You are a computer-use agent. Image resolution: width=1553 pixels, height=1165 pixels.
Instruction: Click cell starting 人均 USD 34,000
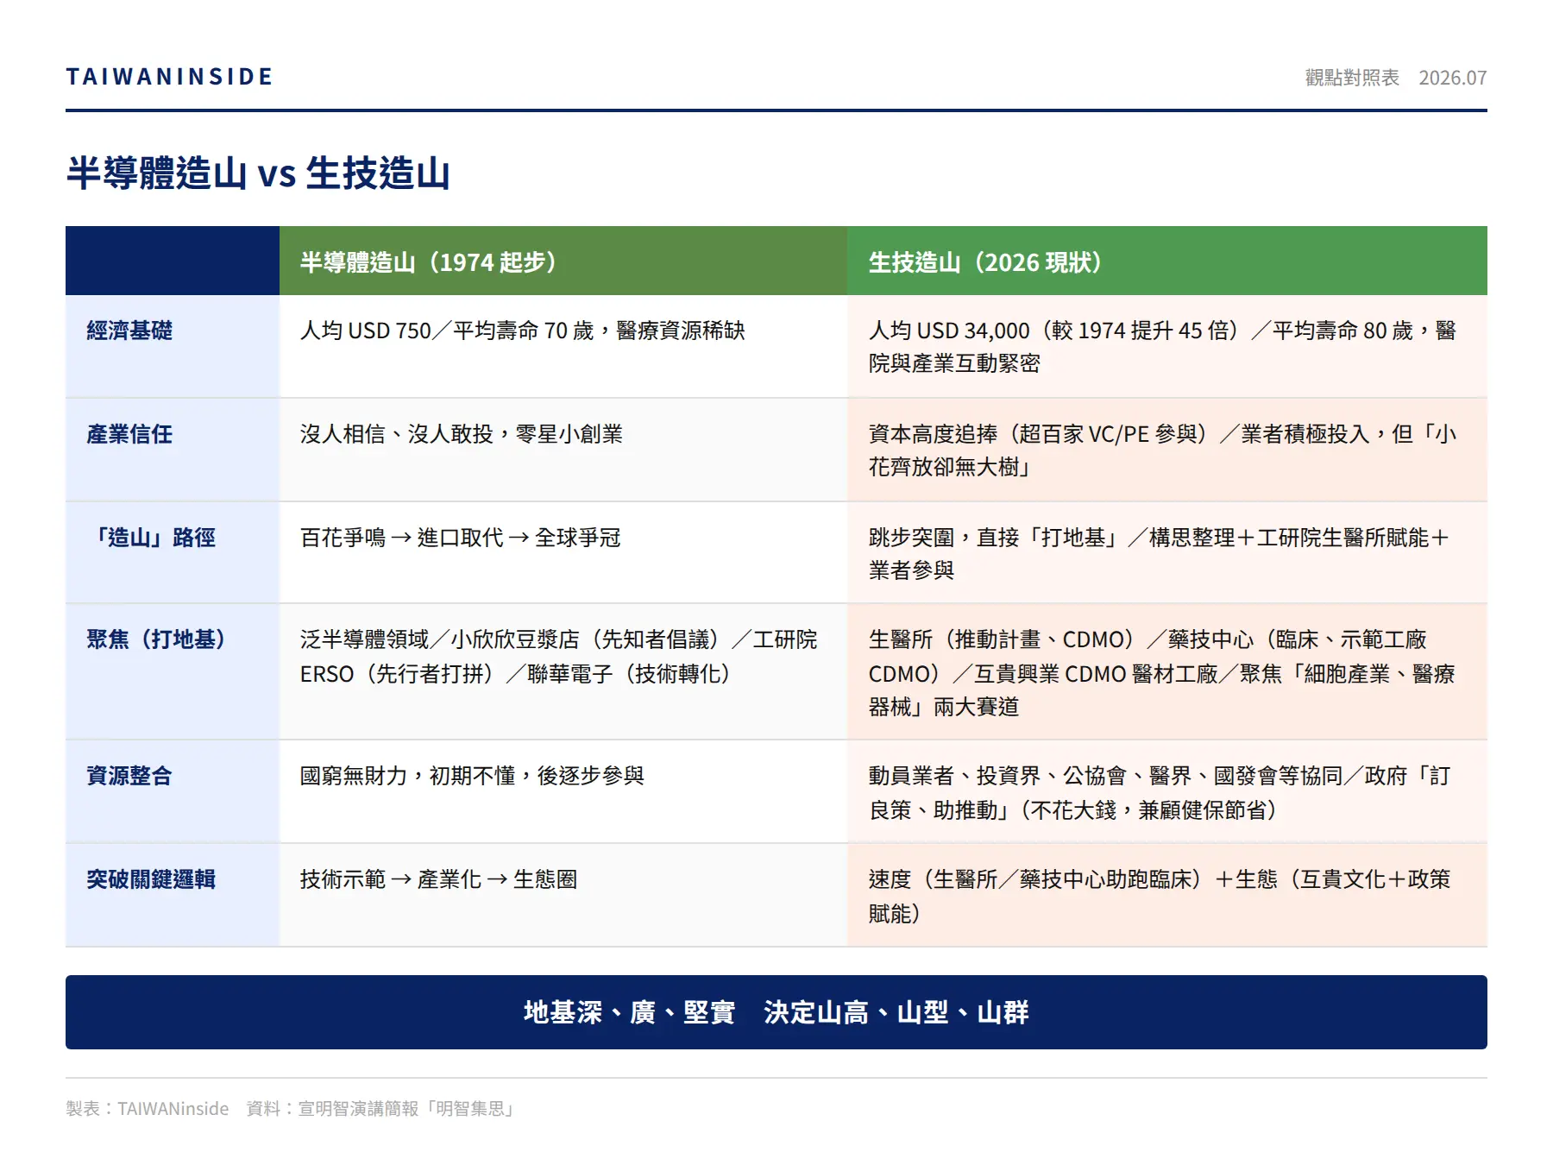[1167, 347]
